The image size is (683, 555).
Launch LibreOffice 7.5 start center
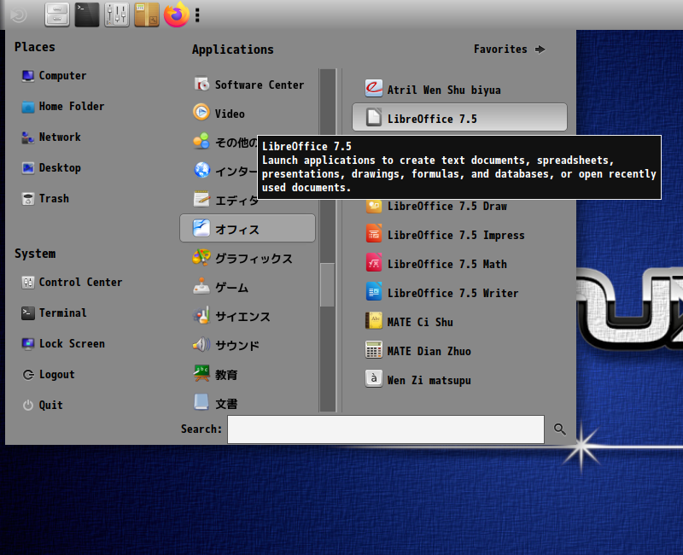459,117
